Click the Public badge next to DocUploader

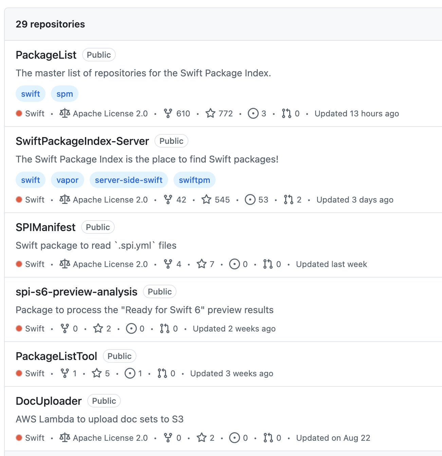(104, 401)
